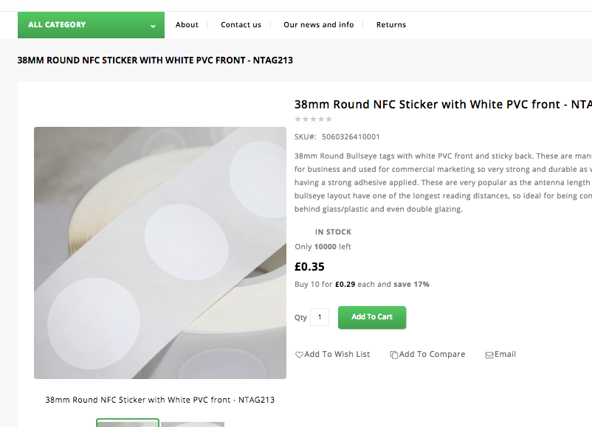Open the About menu item
The height and width of the screenshot is (427, 592).
[187, 25]
